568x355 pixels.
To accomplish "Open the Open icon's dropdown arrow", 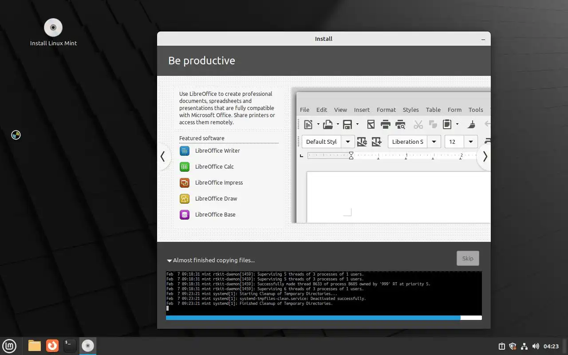I will [338, 124].
